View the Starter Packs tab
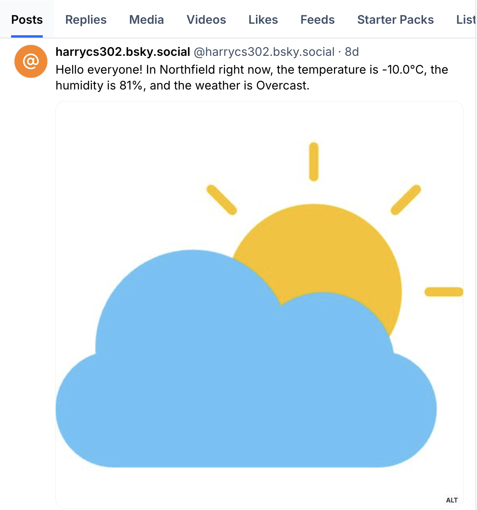Viewport: 477px width, 510px height. pos(395,19)
